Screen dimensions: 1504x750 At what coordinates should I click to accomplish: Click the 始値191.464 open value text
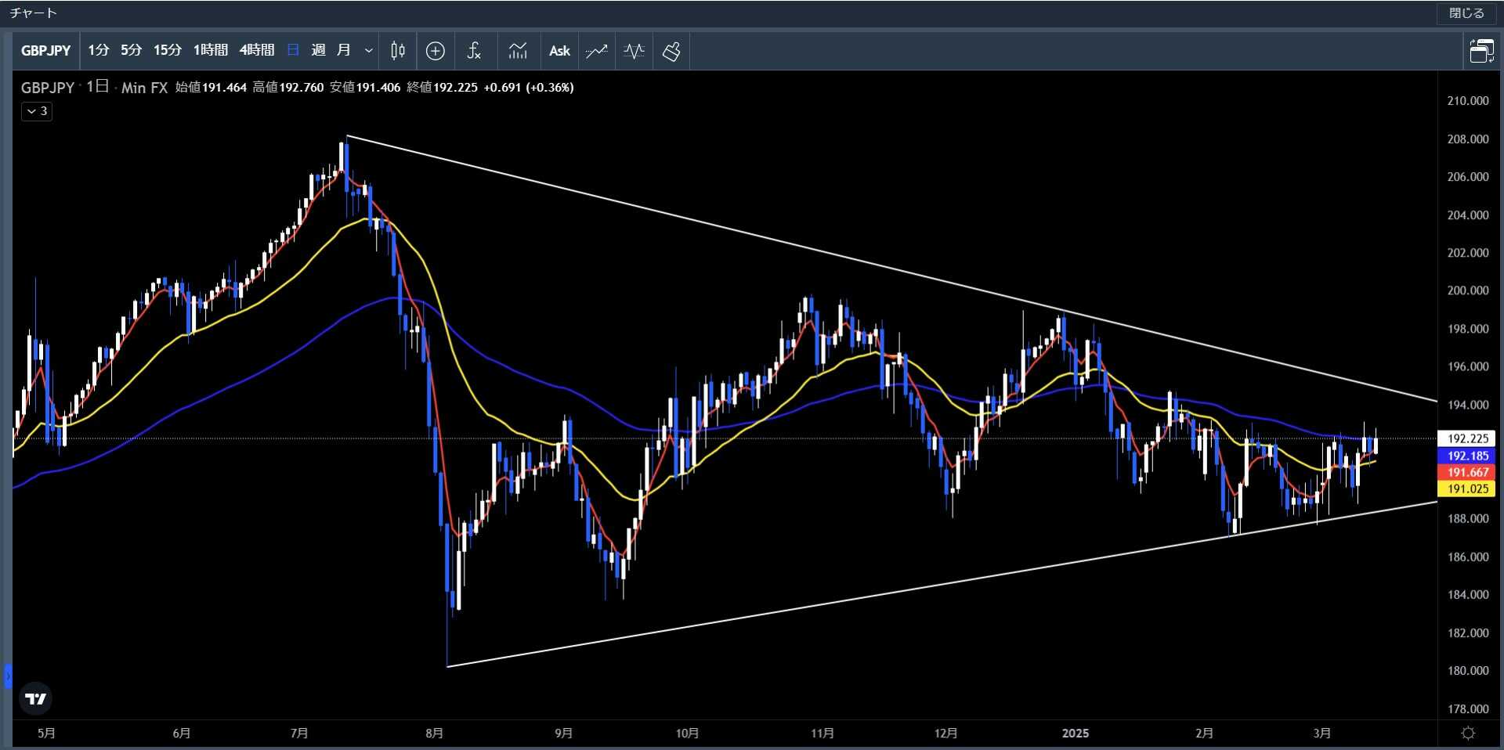[x=211, y=88]
